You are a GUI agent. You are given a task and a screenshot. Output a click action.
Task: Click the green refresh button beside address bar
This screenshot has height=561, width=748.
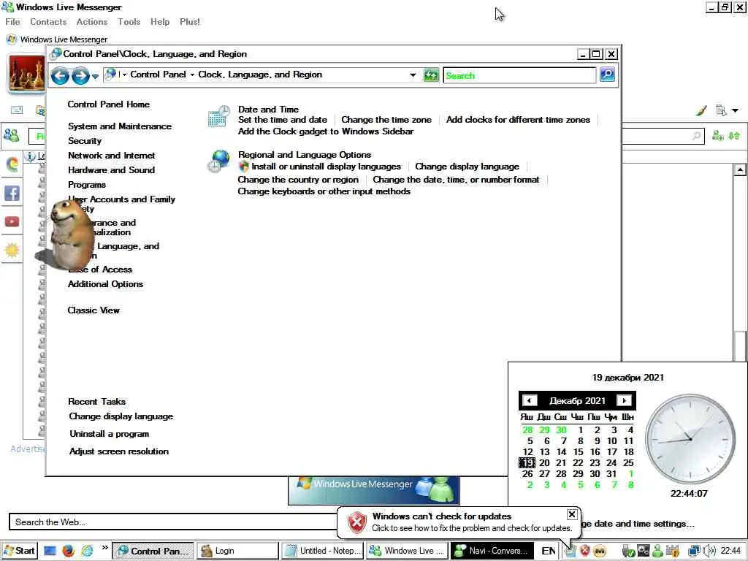click(x=431, y=75)
